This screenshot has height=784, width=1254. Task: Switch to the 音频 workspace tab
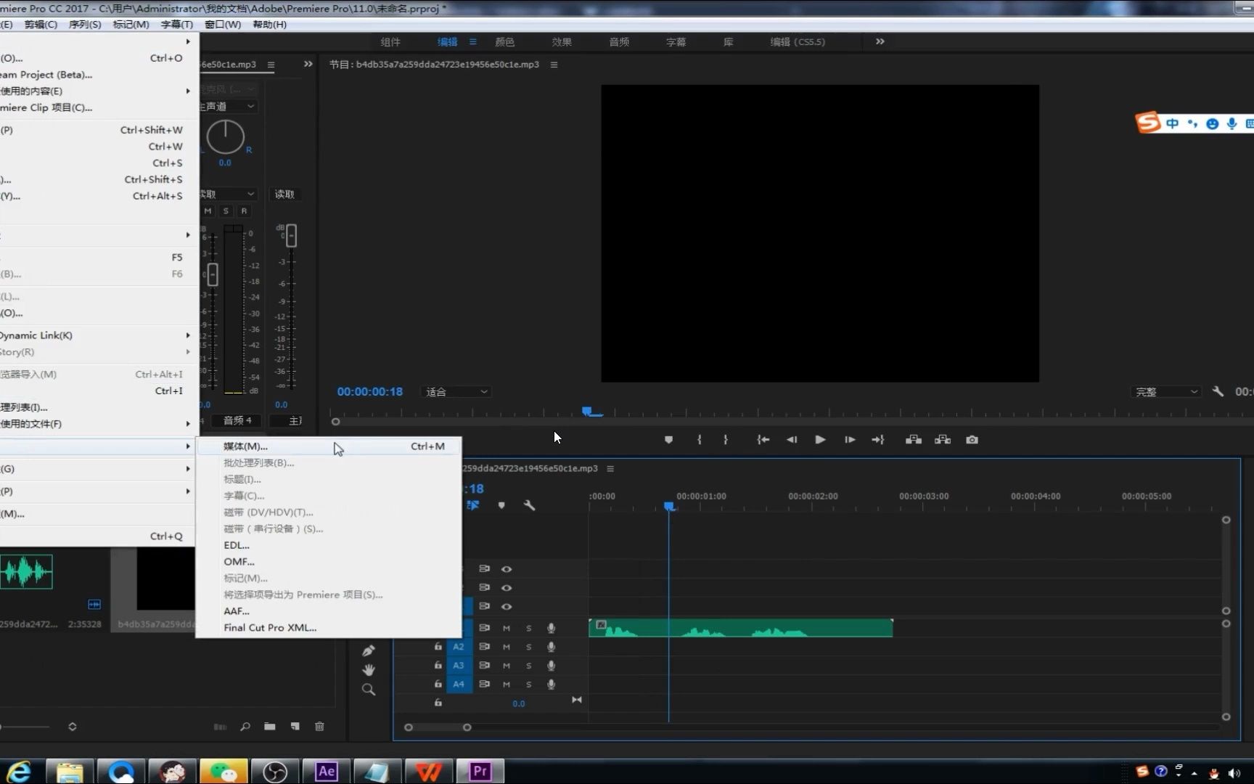pos(619,42)
